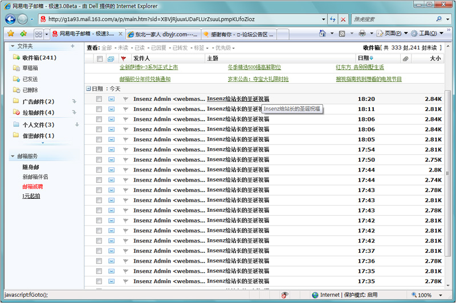456x303 pixels.
Task: Open Favorites Center star icon
Action: tap(11, 34)
